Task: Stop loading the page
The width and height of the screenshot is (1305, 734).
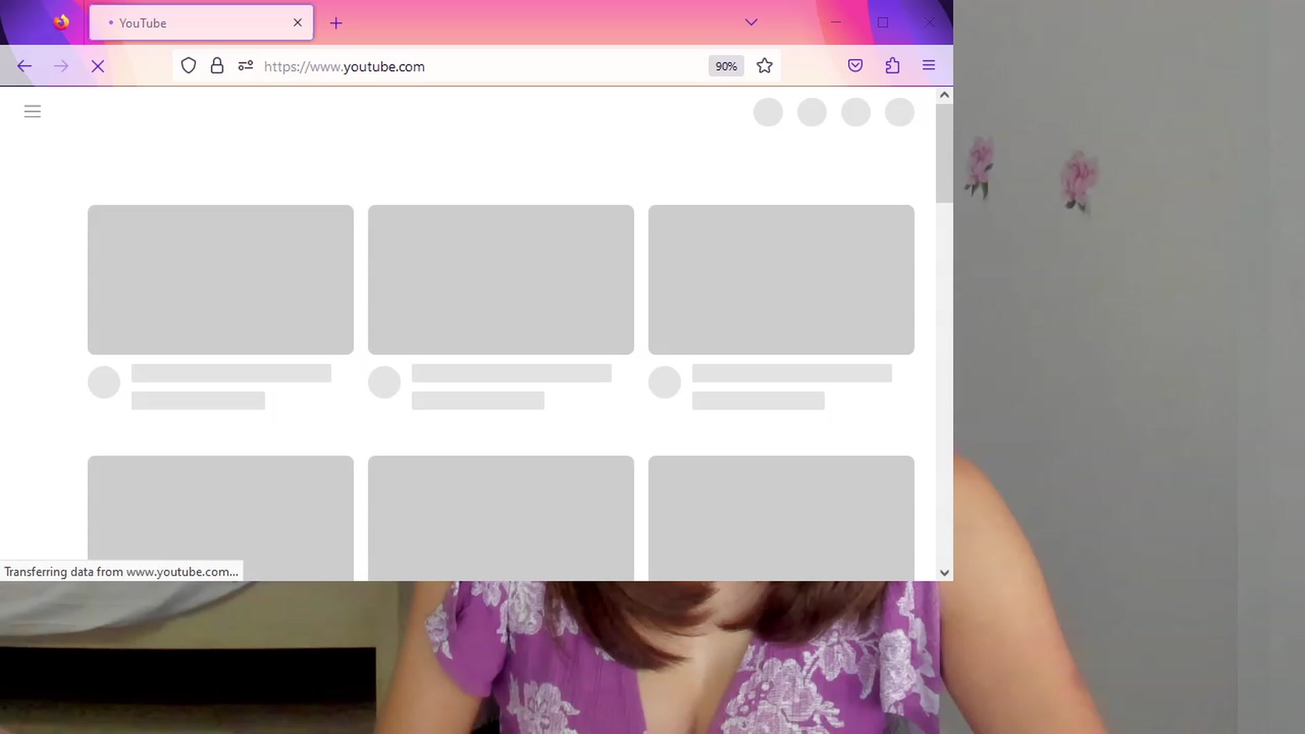Action: tap(98, 66)
